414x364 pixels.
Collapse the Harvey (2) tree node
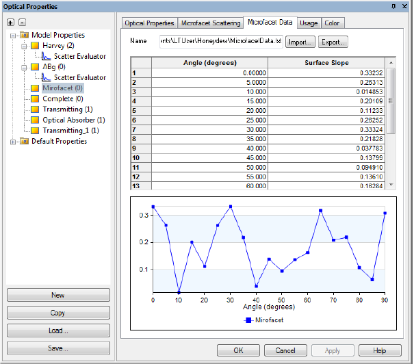tap(24, 47)
